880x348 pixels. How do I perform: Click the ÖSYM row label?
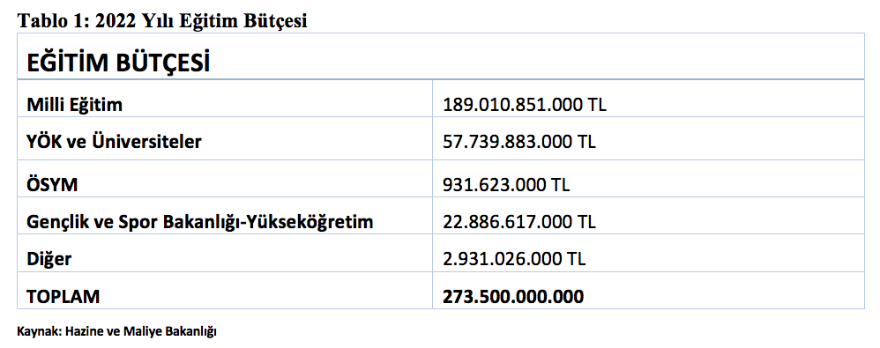click(x=52, y=184)
